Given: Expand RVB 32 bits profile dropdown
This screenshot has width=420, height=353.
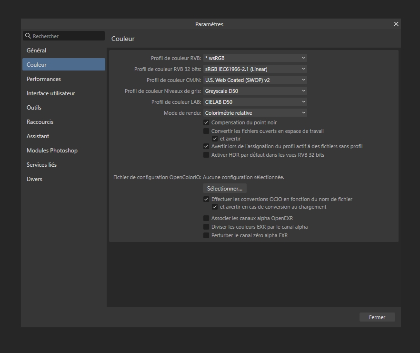Looking at the screenshot, I should point(255,69).
